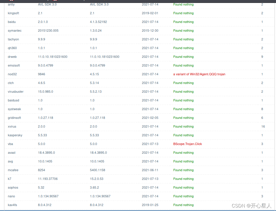Click systweak time value 8
The width and height of the screenshot is (276, 211).
click(262, 109)
